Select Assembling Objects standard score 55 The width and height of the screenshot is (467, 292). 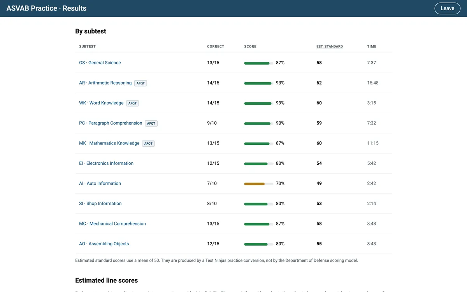319,244
